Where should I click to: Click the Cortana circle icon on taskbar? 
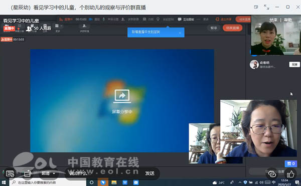click(92, 182)
